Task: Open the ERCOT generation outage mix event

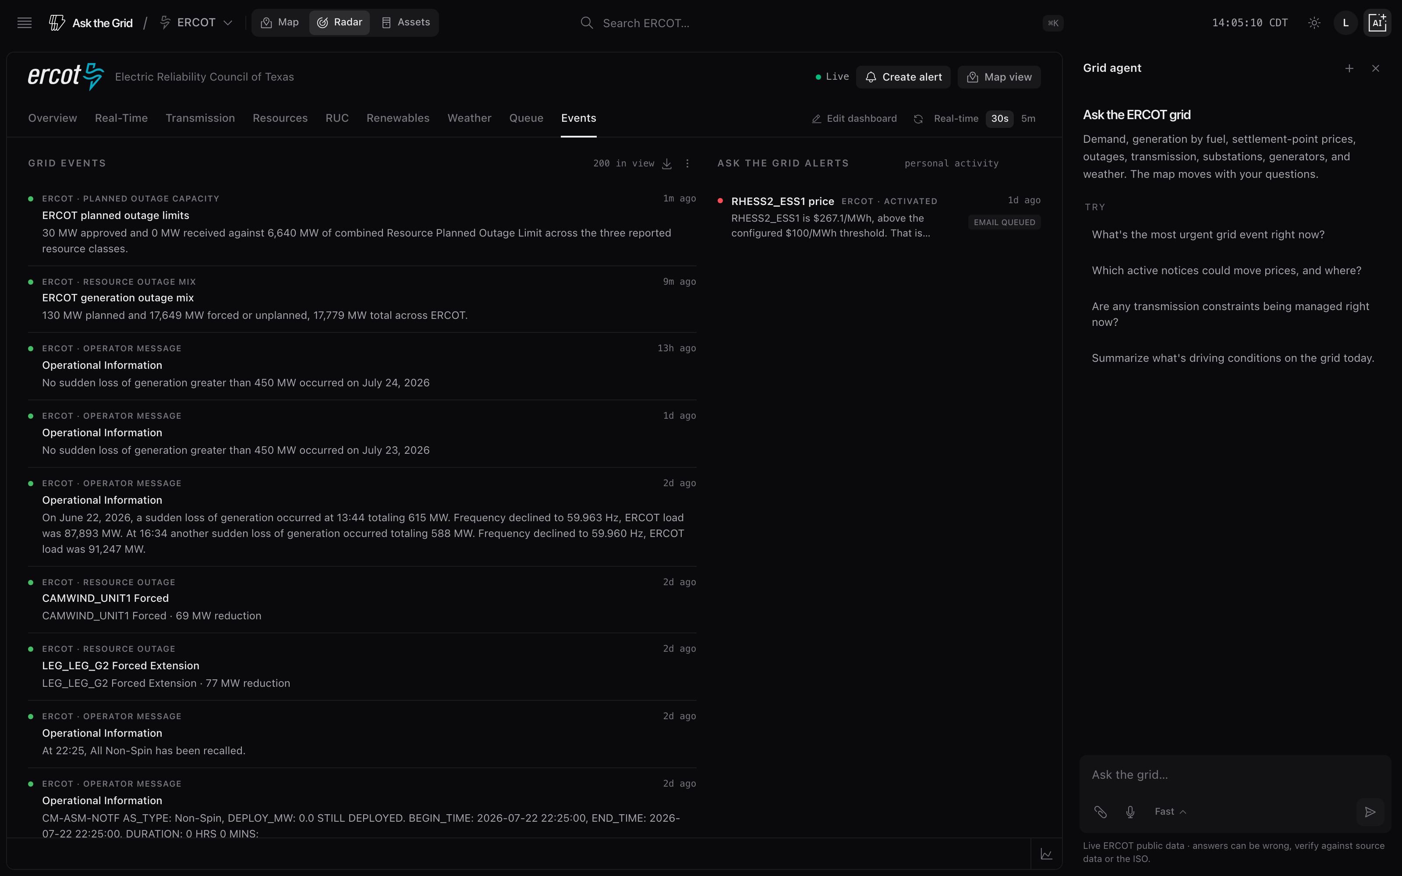Action: pyautogui.click(x=362, y=299)
